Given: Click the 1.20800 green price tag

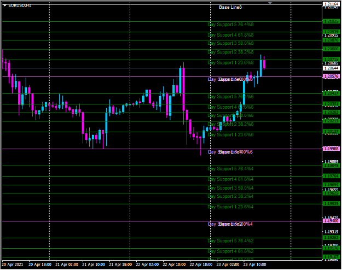Looking at the screenshot, I should [x=331, y=49].
